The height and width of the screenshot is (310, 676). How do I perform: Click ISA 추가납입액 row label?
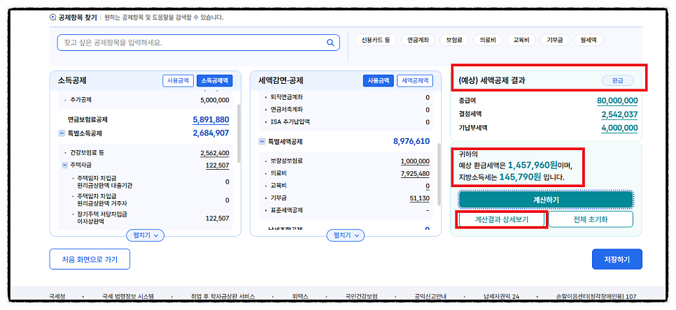[x=290, y=122]
